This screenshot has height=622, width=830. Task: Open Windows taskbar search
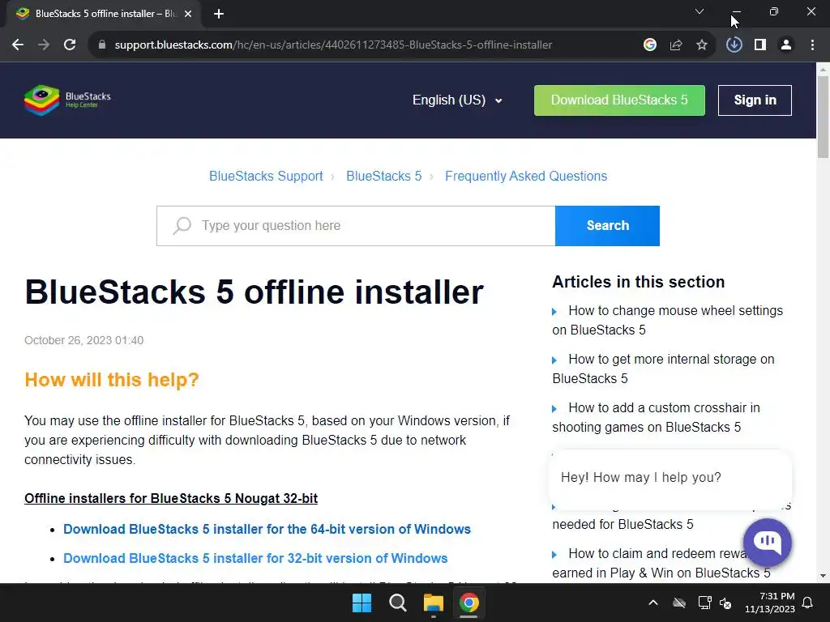tap(397, 603)
